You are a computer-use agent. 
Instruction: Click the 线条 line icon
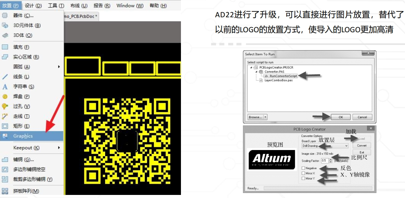(x=5, y=76)
